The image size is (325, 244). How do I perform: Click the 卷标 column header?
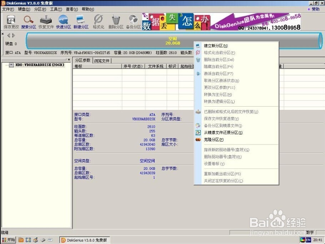coord(97,66)
